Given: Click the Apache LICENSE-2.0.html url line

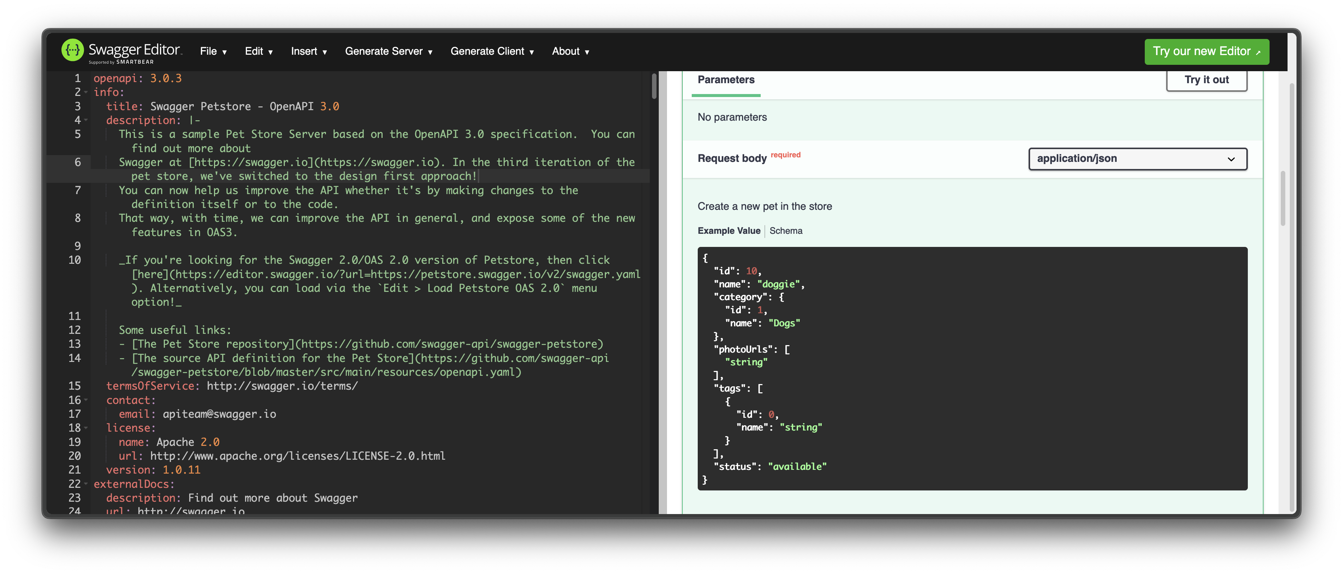Looking at the screenshot, I should point(282,456).
